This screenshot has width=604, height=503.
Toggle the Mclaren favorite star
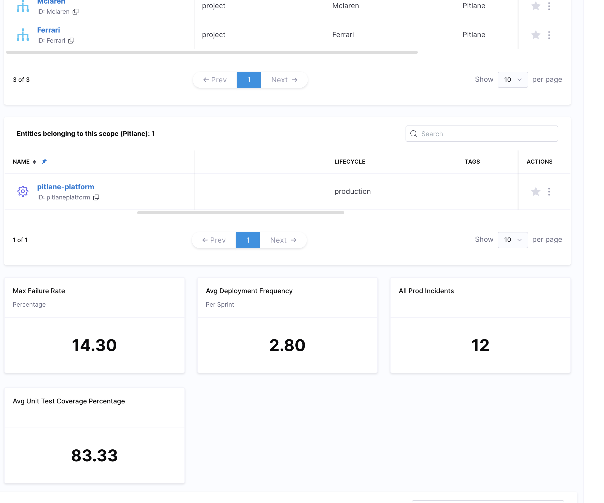[535, 6]
